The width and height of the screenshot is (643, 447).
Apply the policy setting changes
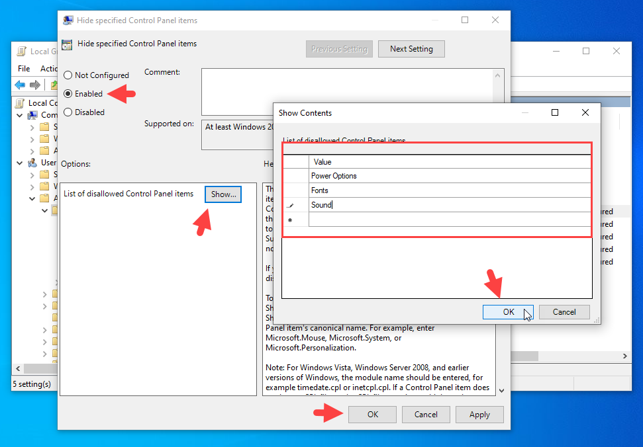[x=479, y=414]
